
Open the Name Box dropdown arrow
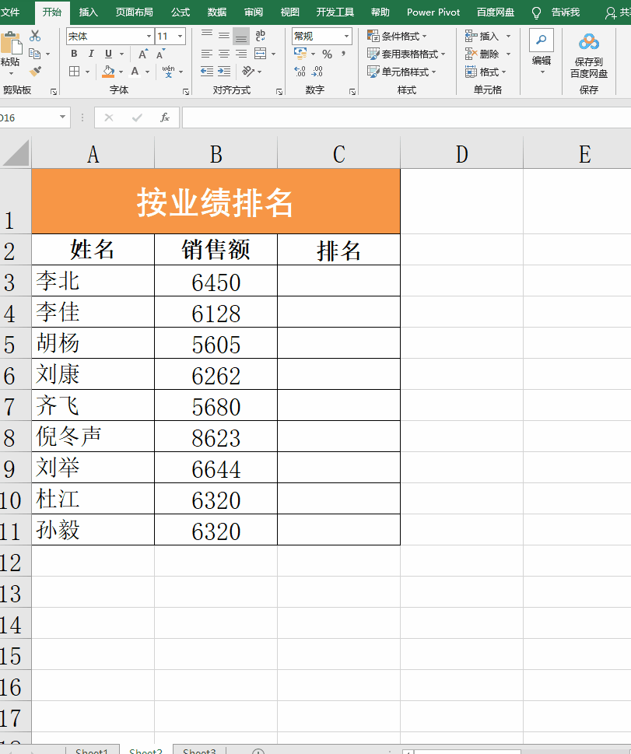pos(62,117)
